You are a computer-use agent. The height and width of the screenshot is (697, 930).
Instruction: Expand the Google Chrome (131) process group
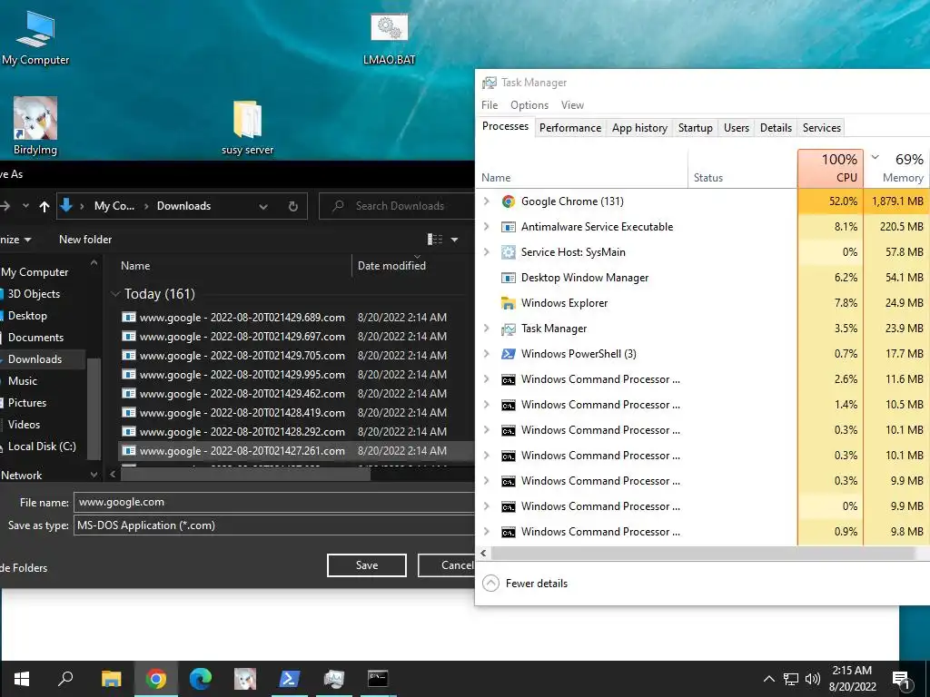[x=487, y=201]
